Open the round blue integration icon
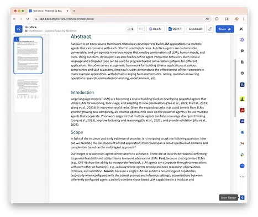Screen dimensions: 258x217 pyautogui.click(x=242, y=166)
